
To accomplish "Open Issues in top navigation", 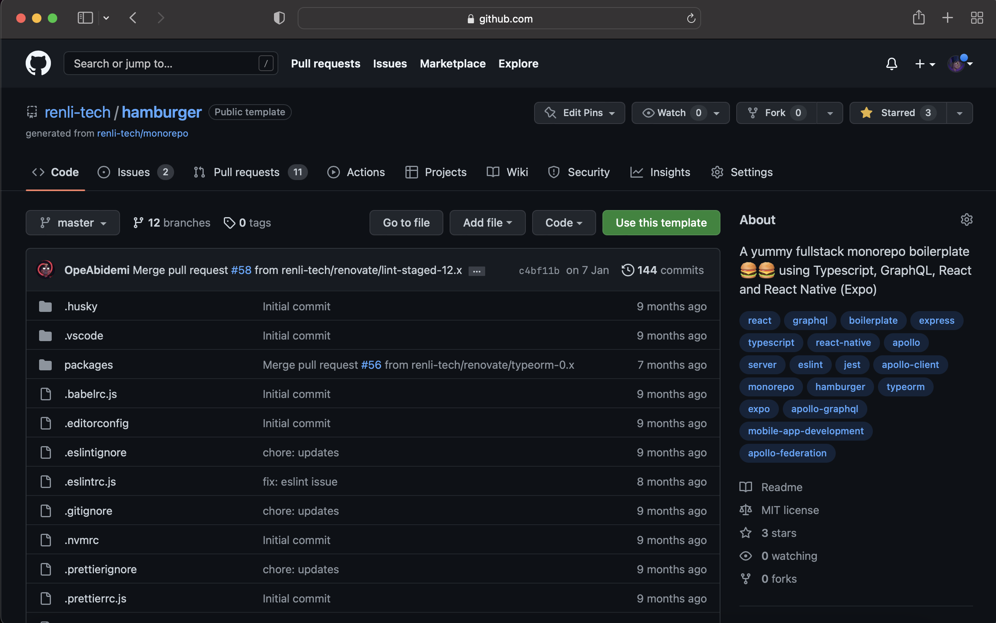I will coord(390,64).
